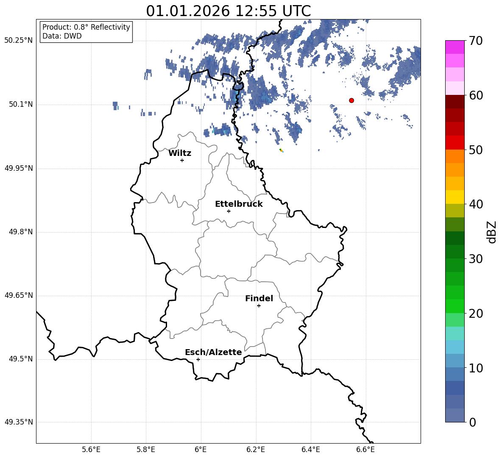502x458 pixels.
Task: Click the 0 value on colorbar
Action: [x=473, y=422]
